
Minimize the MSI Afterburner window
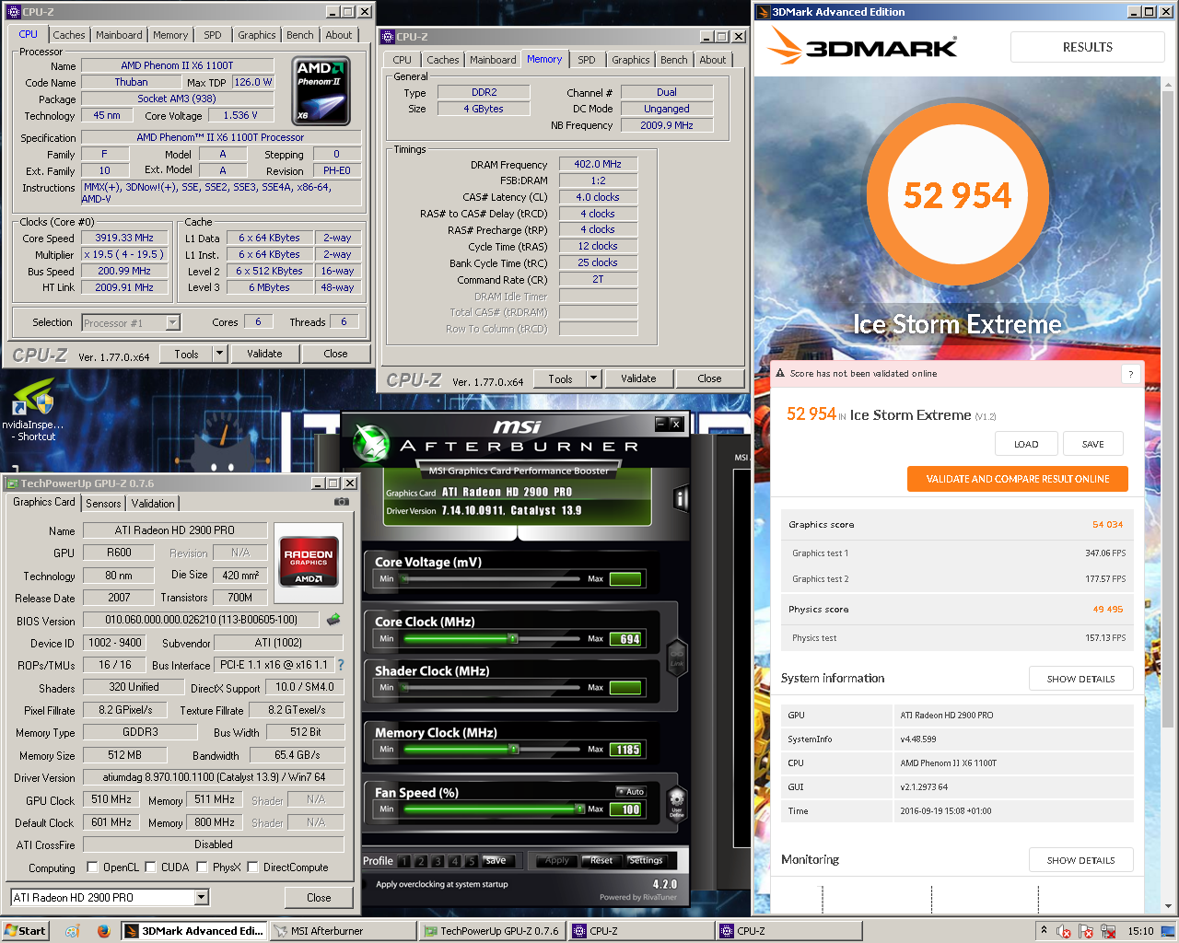pos(660,424)
